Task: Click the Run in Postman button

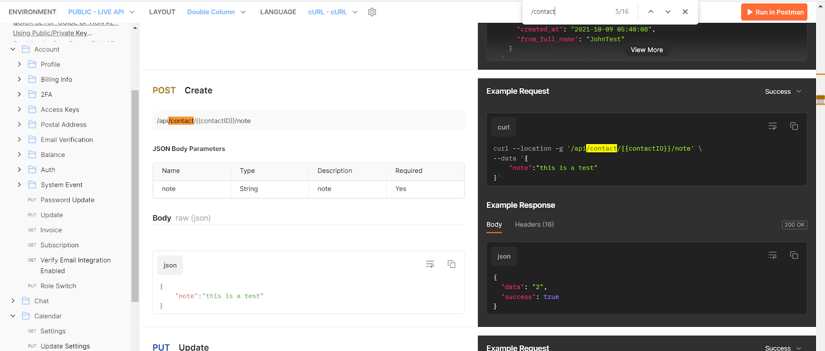Action: [x=774, y=12]
